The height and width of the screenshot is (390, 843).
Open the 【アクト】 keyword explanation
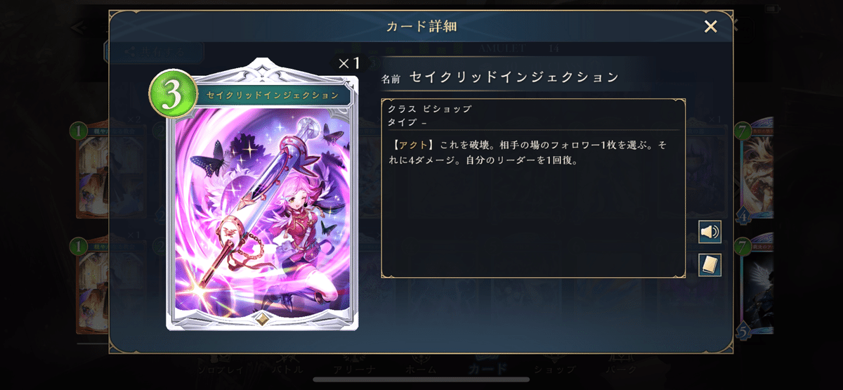coord(412,144)
